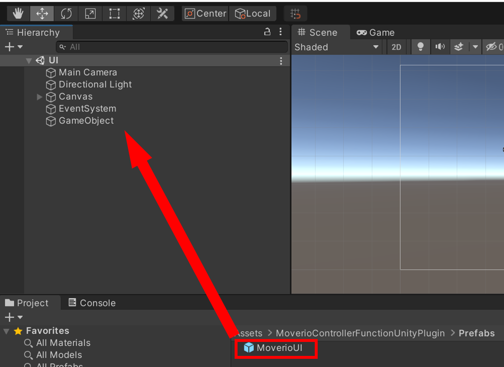Select All Models search filter
The image size is (504, 367).
coord(59,355)
